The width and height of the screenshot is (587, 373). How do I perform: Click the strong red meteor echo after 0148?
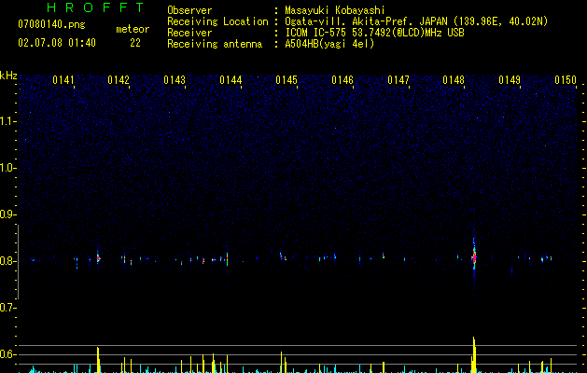(474, 257)
